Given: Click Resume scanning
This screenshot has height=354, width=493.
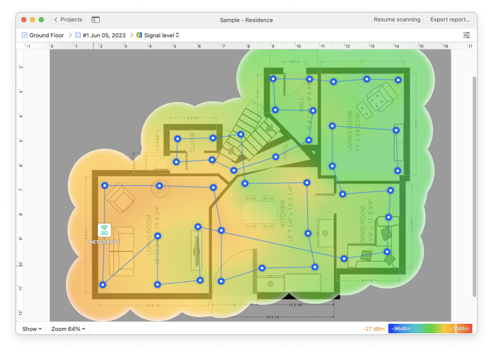Looking at the screenshot, I should pos(397,20).
